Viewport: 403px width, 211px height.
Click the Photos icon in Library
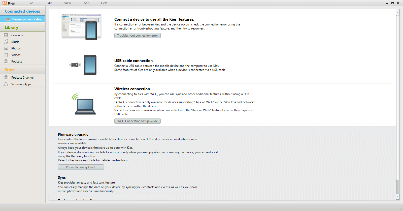point(6,48)
